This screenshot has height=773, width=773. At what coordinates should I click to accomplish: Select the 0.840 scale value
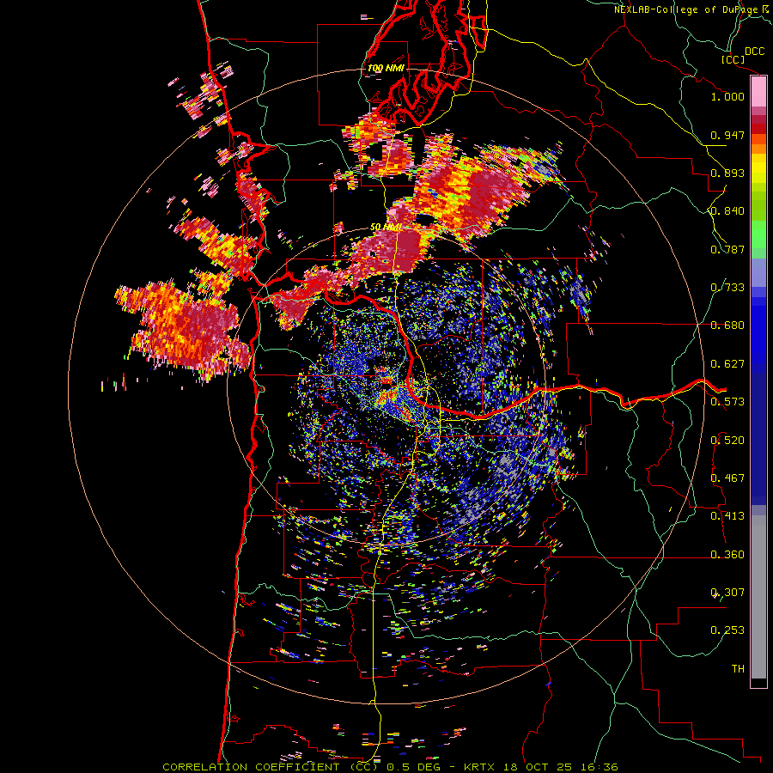(727, 211)
